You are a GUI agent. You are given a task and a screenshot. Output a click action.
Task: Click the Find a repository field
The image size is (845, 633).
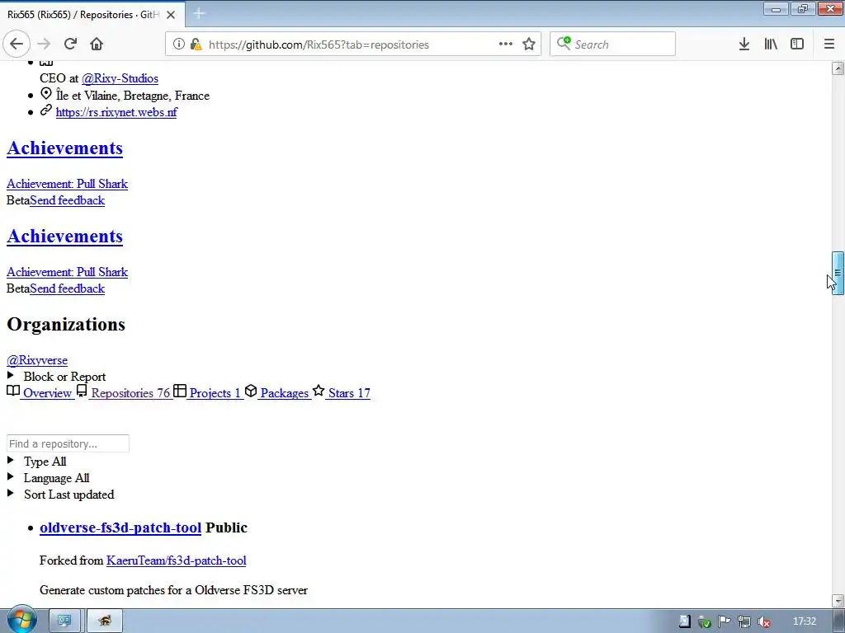[68, 443]
